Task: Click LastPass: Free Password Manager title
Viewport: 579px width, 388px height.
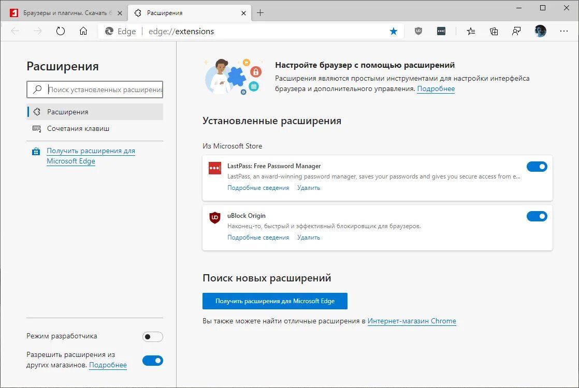Action: (274, 166)
